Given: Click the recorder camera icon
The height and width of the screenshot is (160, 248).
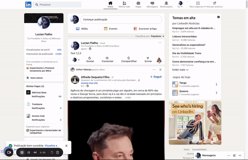Looking at the screenshot, I should pos(9,153).
